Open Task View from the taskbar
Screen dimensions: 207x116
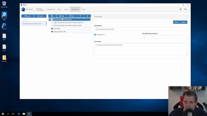(x=13, y=114)
